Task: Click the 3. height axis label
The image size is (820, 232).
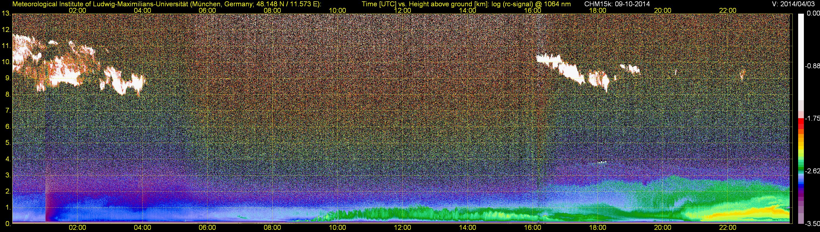Action: [8, 175]
